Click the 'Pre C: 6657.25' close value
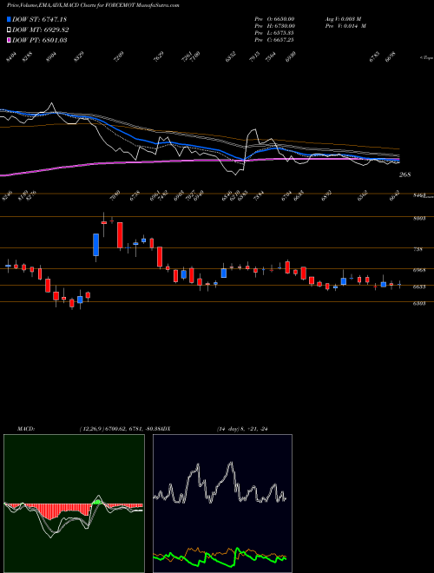434x573 pixels. (274, 40)
